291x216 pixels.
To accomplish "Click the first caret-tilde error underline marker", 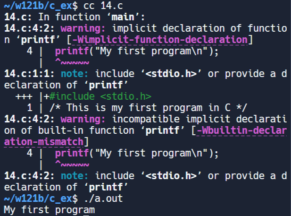I will (72, 62).
